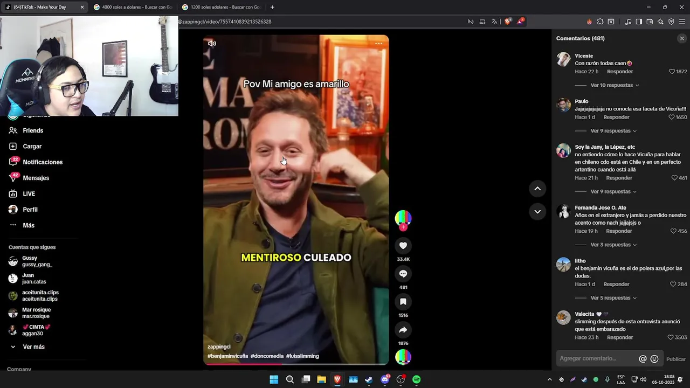Image resolution: width=690 pixels, height=388 pixels.
Task: Open zappingcl avatar beside the video
Action: click(x=403, y=218)
